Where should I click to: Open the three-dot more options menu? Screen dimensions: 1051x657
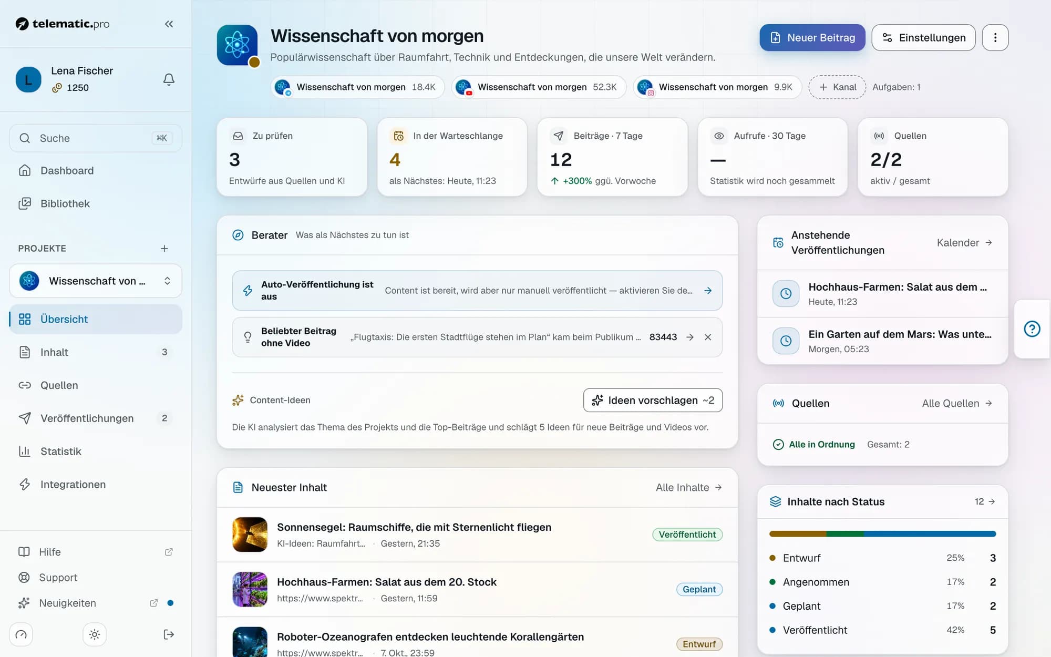coord(995,37)
